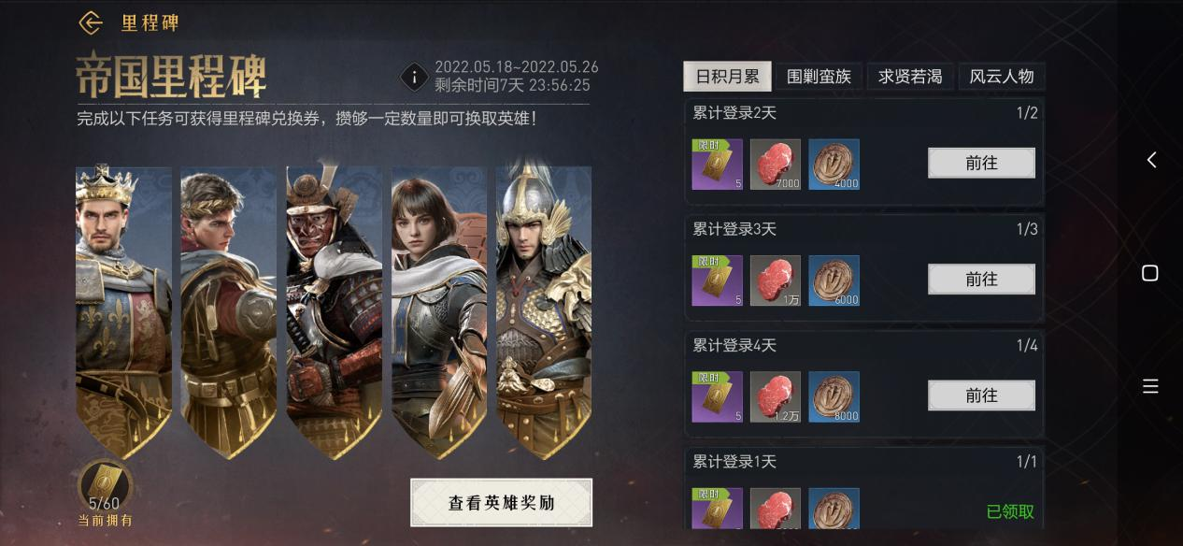Image resolution: width=1183 pixels, height=546 pixels.
Task: Select the bronze coin 4000 reward icon
Action: pos(834,165)
